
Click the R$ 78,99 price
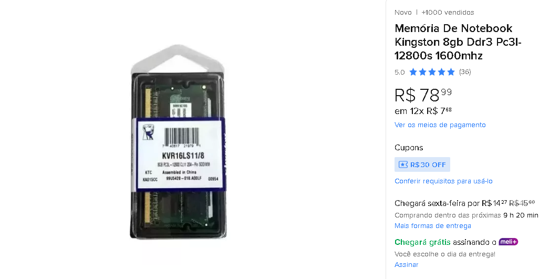[423, 95]
